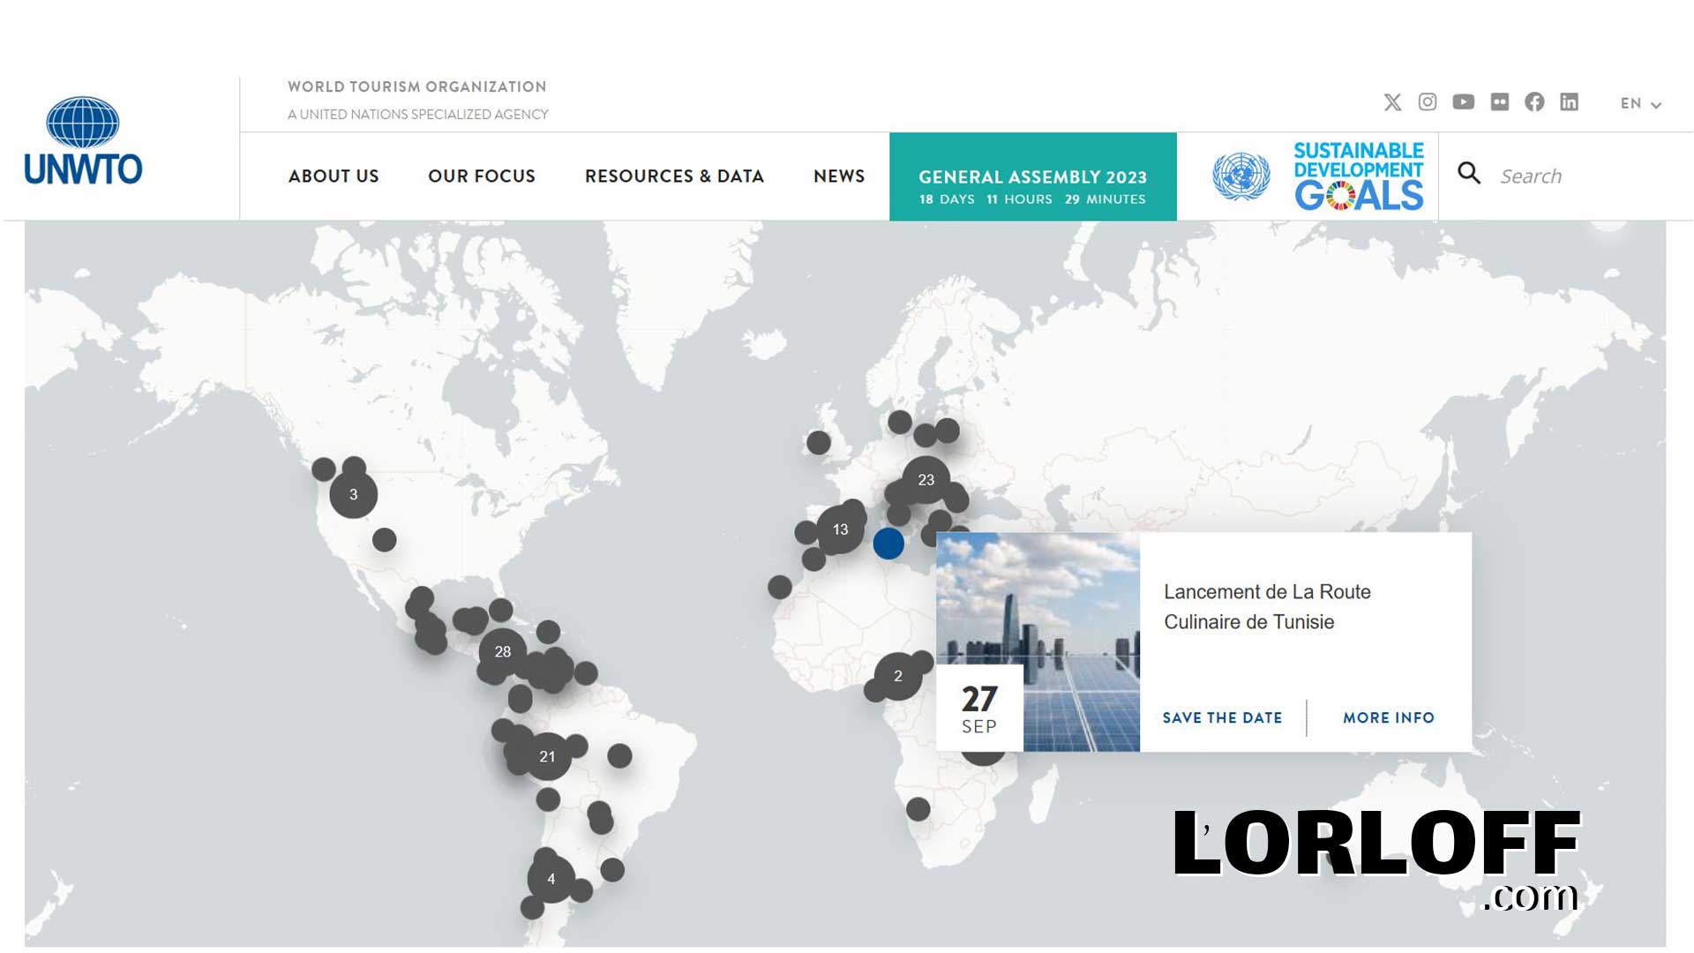Open the LinkedIn social icon
1694x953 pixels.
[x=1569, y=102]
